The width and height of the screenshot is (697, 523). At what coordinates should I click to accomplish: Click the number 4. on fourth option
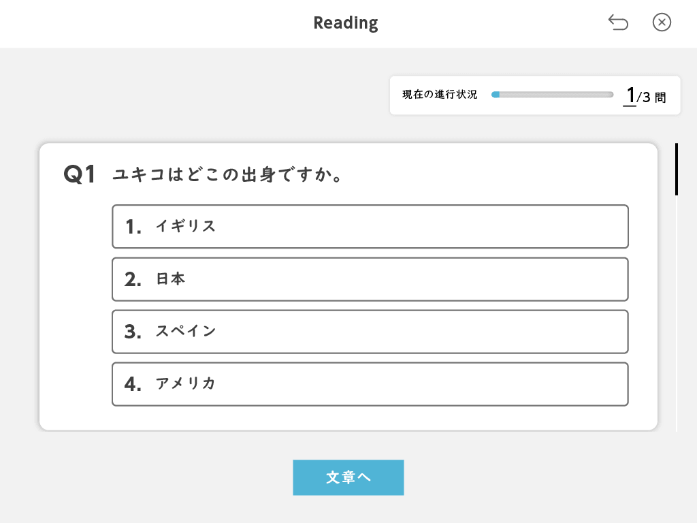(x=133, y=385)
